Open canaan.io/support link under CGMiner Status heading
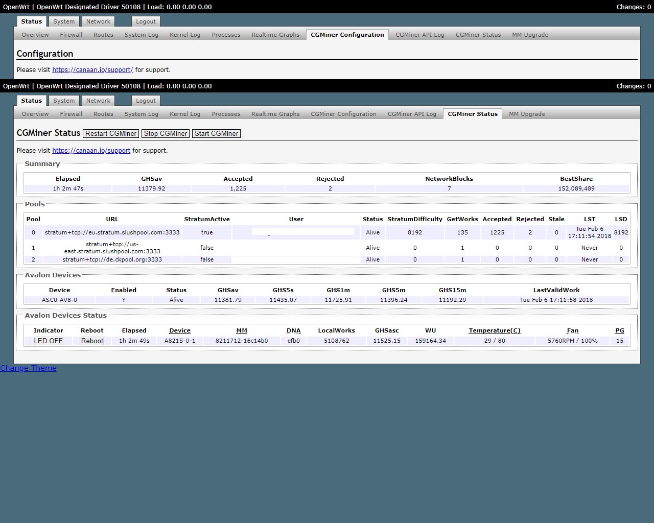Image resolution: width=654 pixels, height=523 pixels. pos(91,150)
